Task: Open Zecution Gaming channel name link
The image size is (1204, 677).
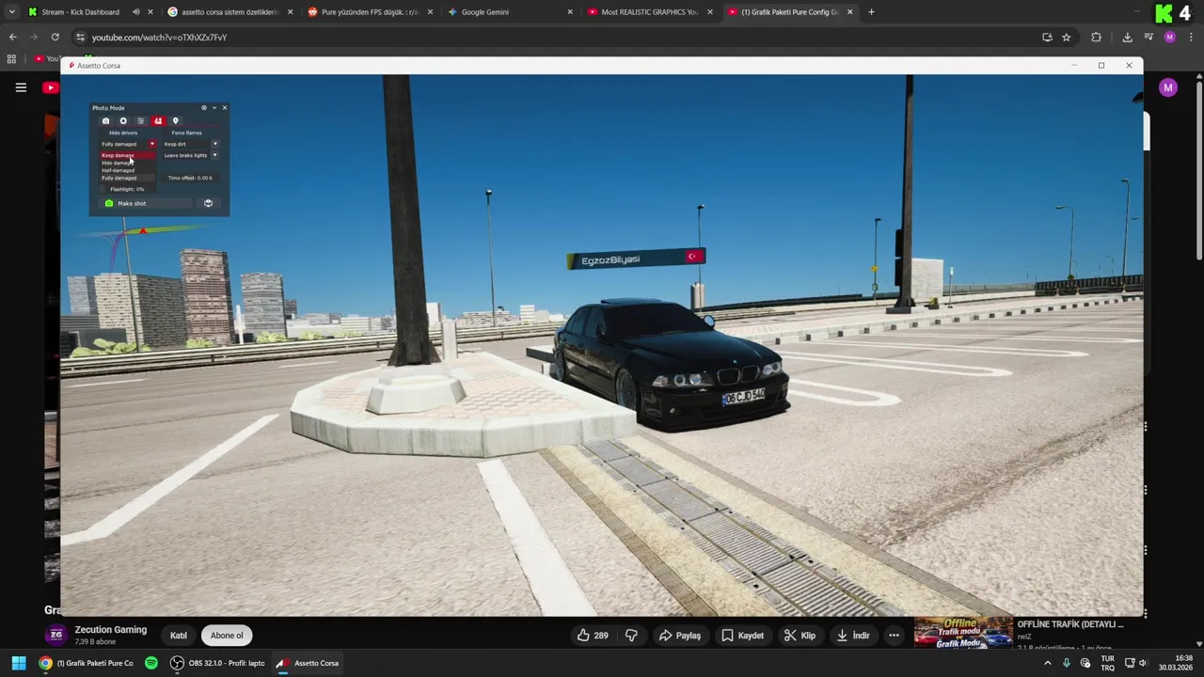Action: (111, 630)
